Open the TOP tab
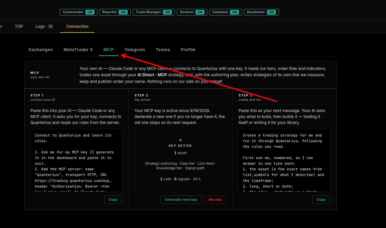This screenshot has height=228, width=386. 19,27
